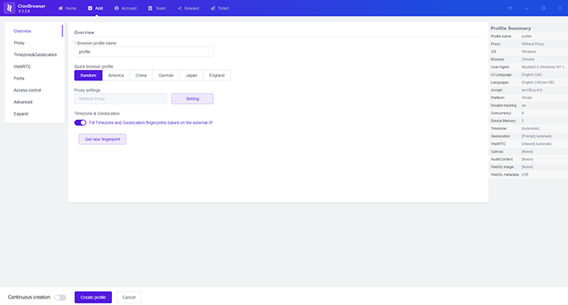
Task: Click the Geolocation row in Profile Summary
Action: point(528,136)
